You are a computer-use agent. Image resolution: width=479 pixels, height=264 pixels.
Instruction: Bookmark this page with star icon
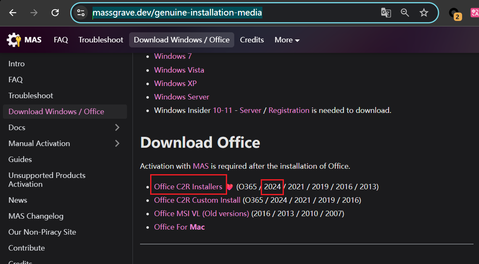[x=424, y=13]
